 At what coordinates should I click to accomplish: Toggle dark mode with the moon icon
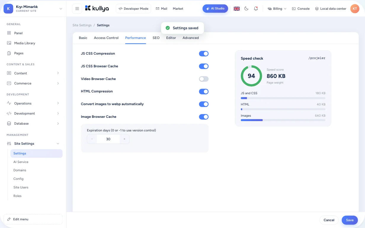pos(246,9)
